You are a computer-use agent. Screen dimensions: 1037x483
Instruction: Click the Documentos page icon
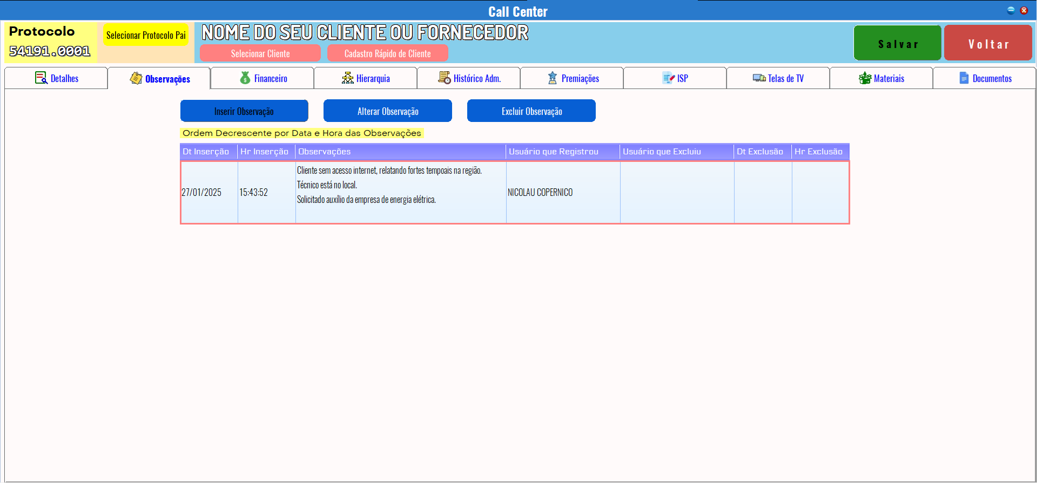coord(964,78)
